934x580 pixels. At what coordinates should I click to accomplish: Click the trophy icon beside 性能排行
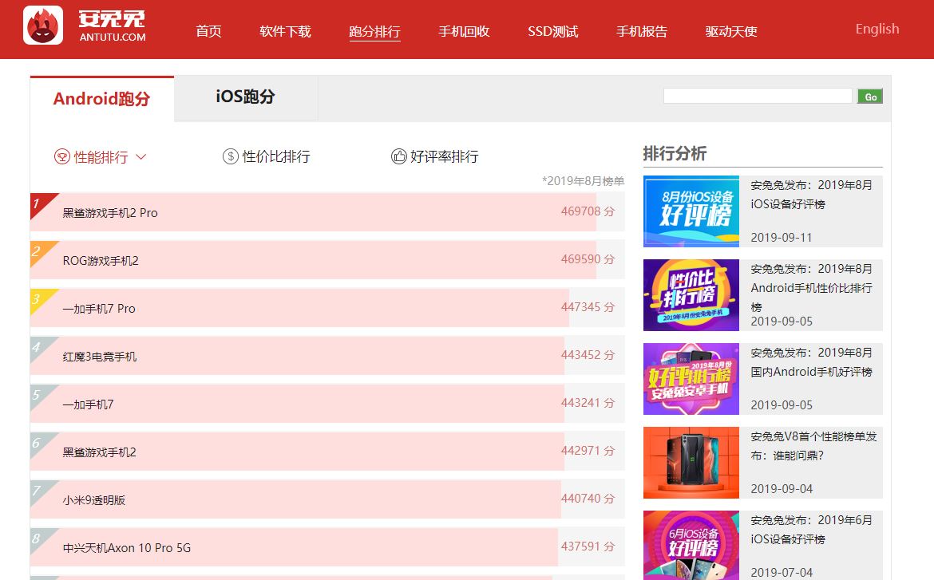62,156
